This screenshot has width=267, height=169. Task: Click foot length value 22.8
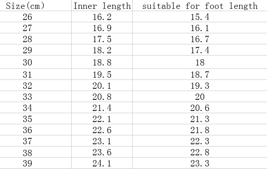tap(200, 152)
